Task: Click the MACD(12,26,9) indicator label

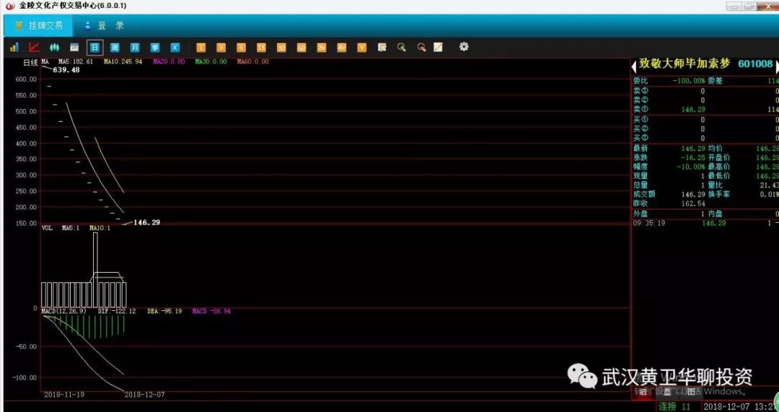Action: pos(64,311)
